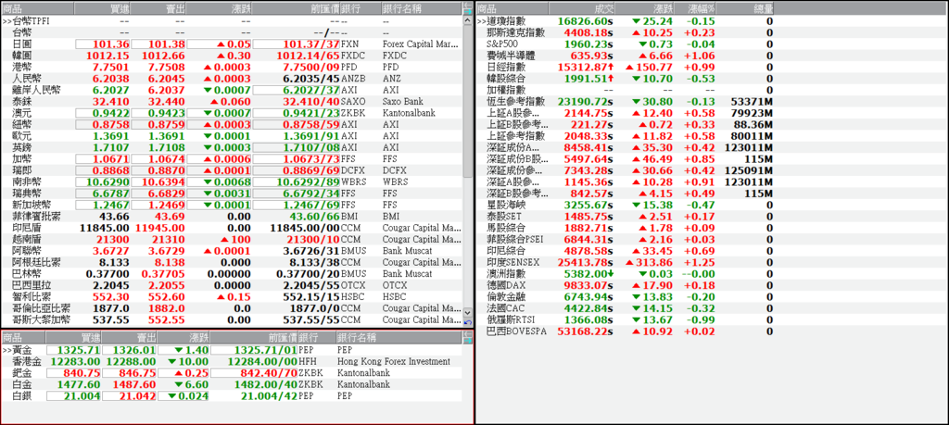Viewport: 949px width, 425px height.
Task: Click the forex list scroll-up arrow
Action: click(x=468, y=20)
